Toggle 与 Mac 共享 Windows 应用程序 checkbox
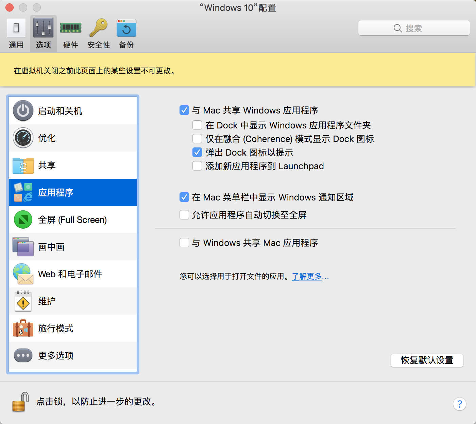This screenshot has width=476, height=424. click(184, 110)
